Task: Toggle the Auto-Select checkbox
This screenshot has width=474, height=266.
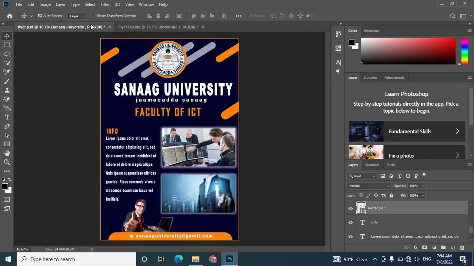Action: (40, 16)
